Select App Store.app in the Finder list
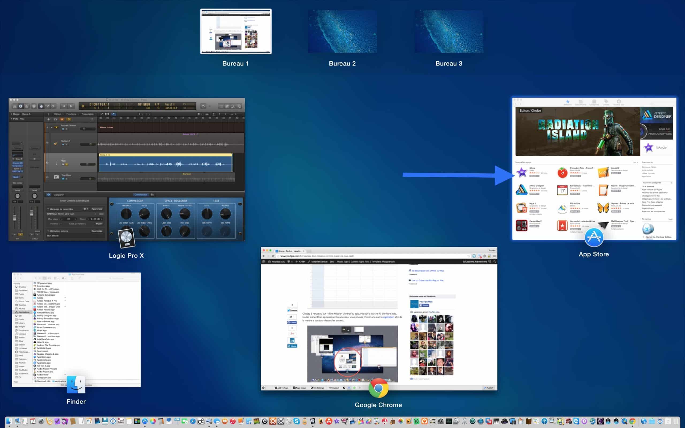685x428 pixels. tap(42, 357)
